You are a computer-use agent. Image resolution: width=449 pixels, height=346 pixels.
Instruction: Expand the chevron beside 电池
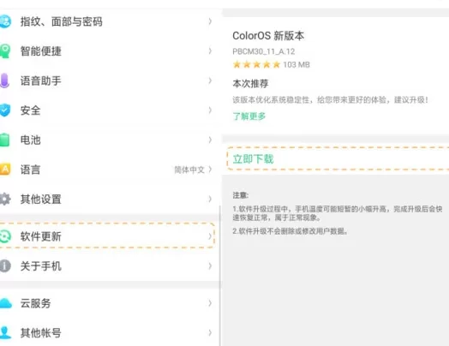210,140
